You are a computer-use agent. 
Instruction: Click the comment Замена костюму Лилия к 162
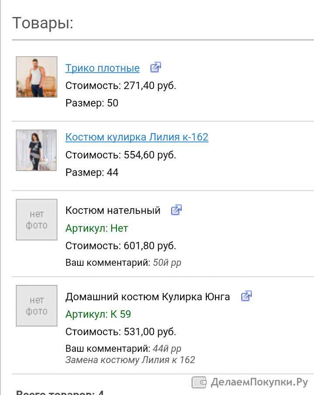tap(130, 360)
